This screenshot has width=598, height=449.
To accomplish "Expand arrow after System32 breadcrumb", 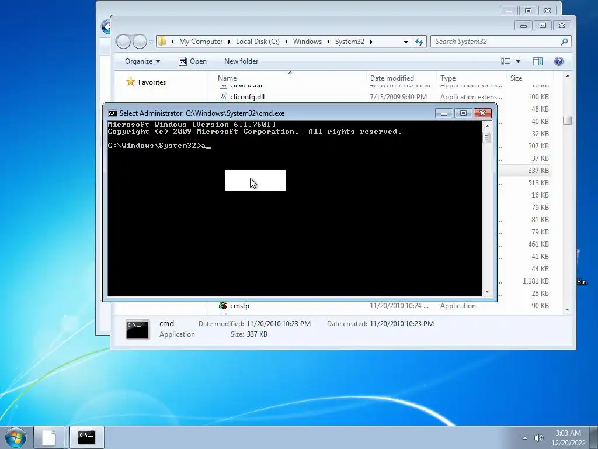I will [371, 42].
